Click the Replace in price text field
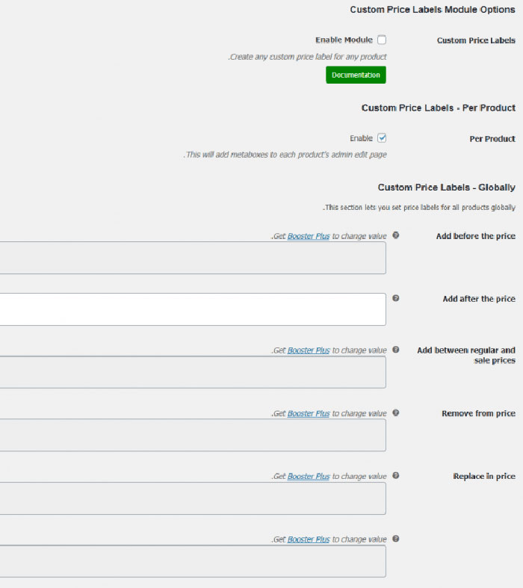Screen dimensions: 523x588 tap(193, 498)
